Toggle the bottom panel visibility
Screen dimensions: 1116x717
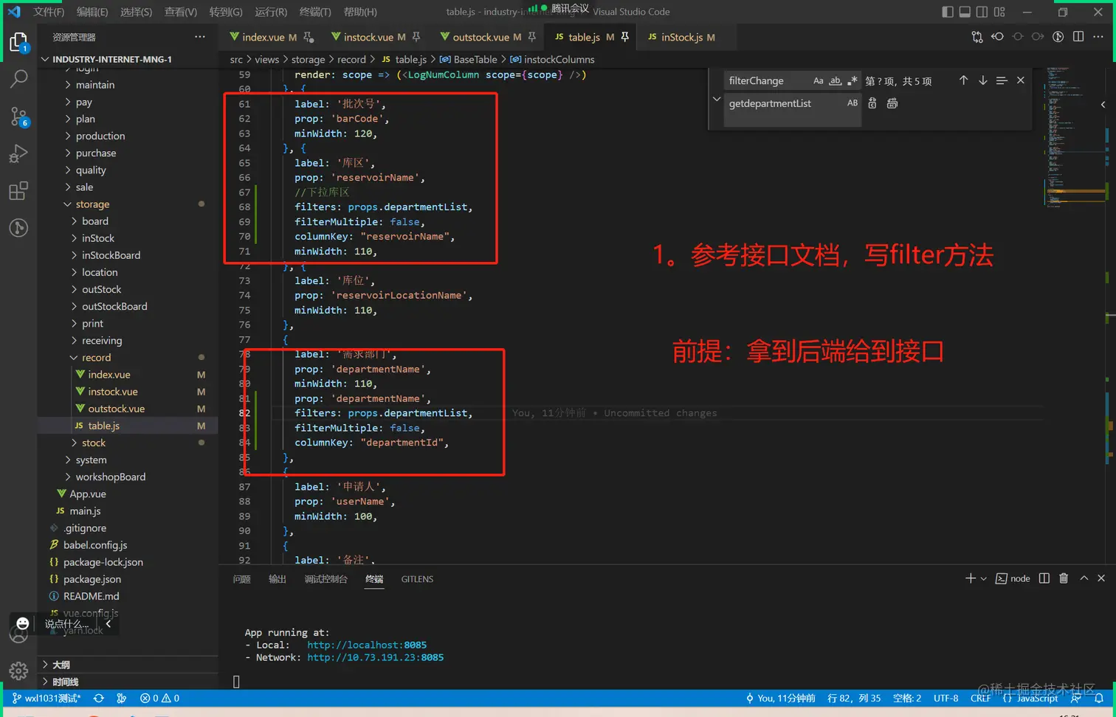pyautogui.click(x=965, y=12)
